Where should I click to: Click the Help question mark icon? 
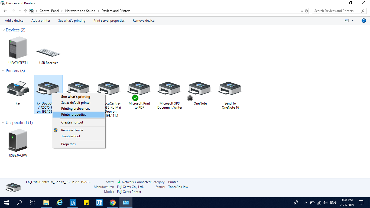(x=364, y=21)
